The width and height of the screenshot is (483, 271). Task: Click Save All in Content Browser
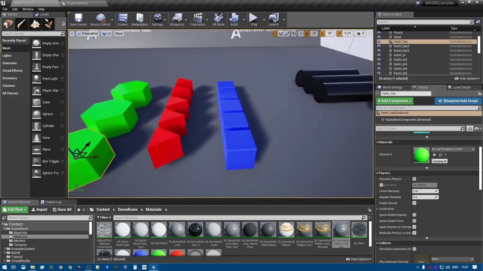[62, 210]
